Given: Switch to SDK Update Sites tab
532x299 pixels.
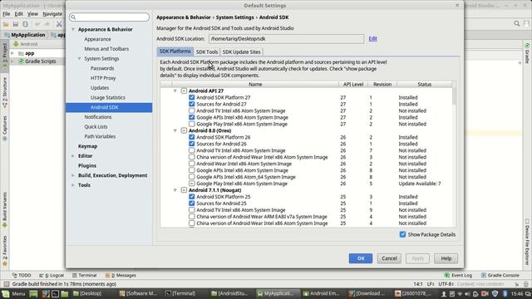Looking at the screenshot, I should (242, 51).
